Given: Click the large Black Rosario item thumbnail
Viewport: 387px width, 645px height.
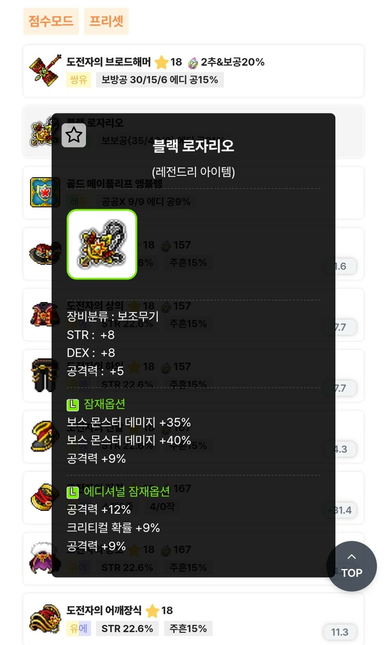Looking at the screenshot, I should pyautogui.click(x=102, y=245).
